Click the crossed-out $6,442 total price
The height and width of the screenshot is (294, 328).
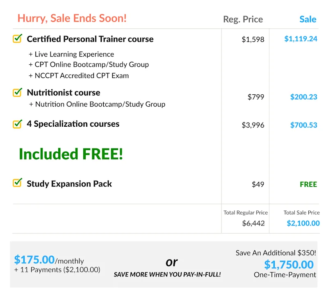pos(253,223)
